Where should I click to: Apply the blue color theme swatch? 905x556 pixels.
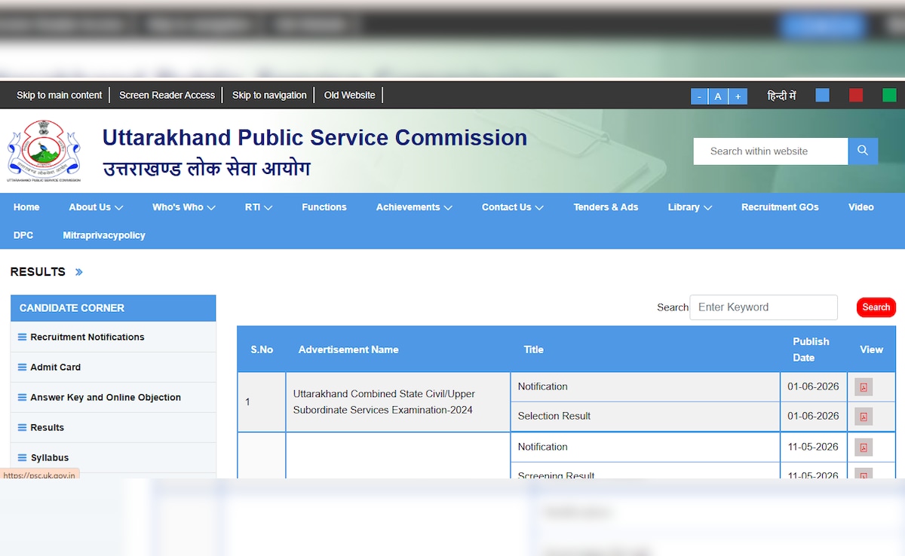pos(823,95)
